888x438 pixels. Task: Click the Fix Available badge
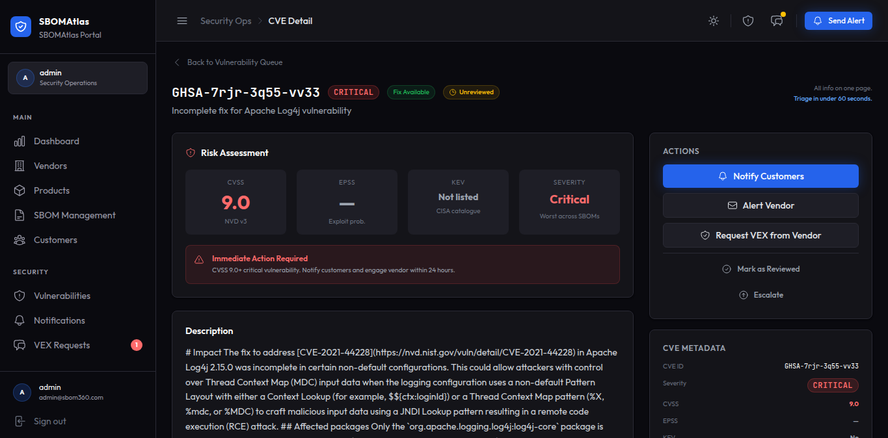tap(411, 92)
